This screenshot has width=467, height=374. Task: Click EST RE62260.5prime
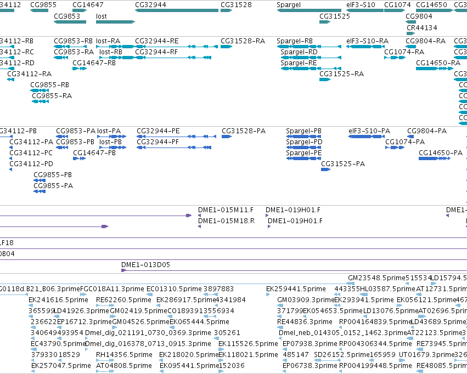tap(123, 299)
